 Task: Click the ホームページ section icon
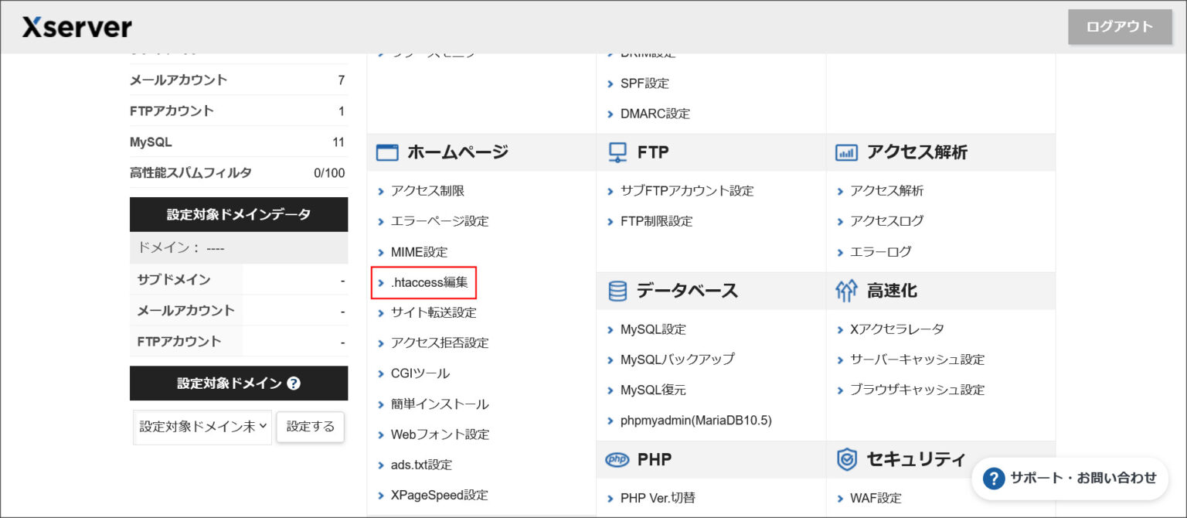[x=386, y=152]
